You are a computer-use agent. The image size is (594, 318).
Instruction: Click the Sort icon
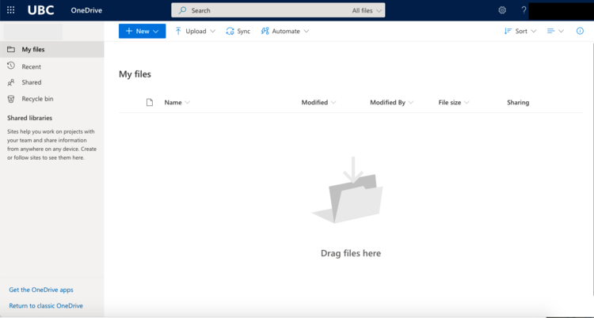pyautogui.click(x=508, y=31)
